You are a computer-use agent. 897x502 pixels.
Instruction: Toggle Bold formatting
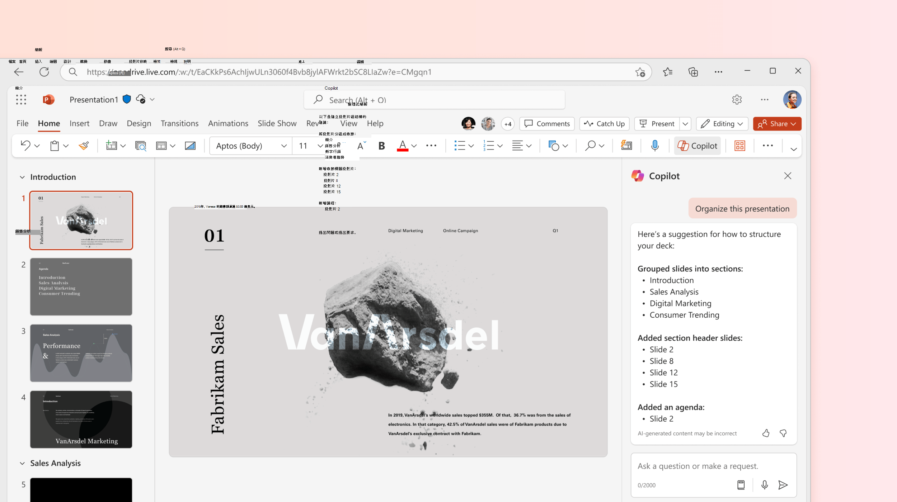click(x=382, y=146)
